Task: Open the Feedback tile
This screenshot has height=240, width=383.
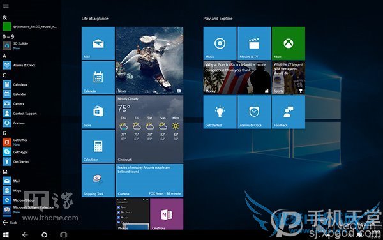Action: coord(289,112)
